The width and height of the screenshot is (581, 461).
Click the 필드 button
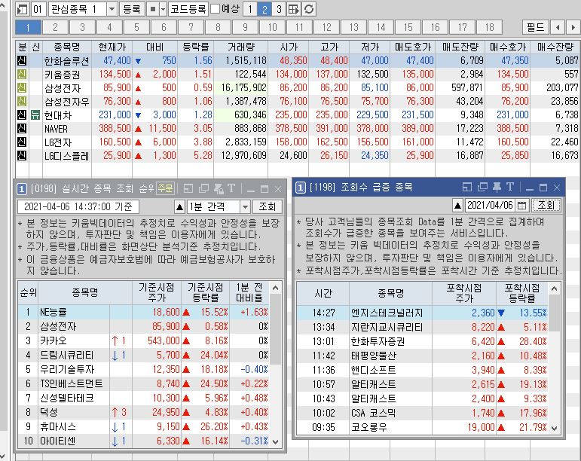coord(536,27)
